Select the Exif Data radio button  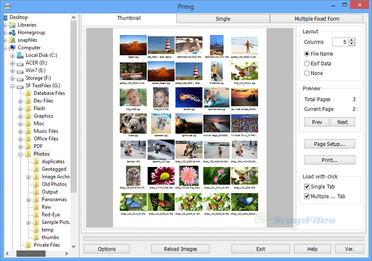tap(307, 64)
